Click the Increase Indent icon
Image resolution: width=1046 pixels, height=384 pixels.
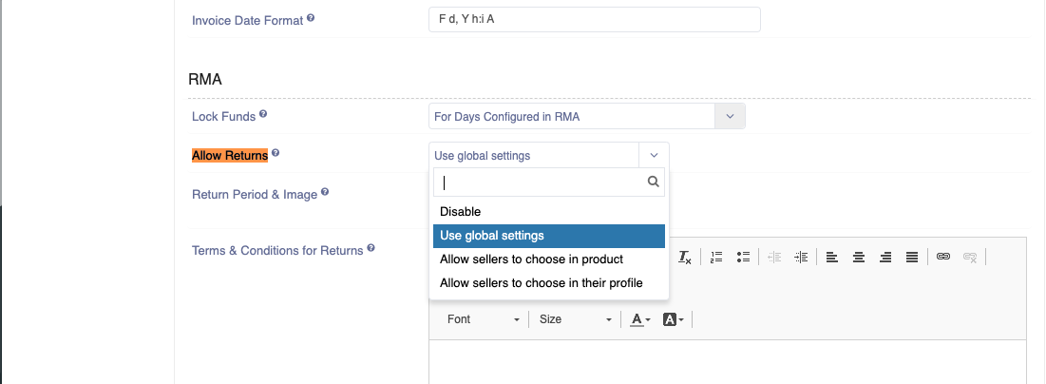coord(801,258)
